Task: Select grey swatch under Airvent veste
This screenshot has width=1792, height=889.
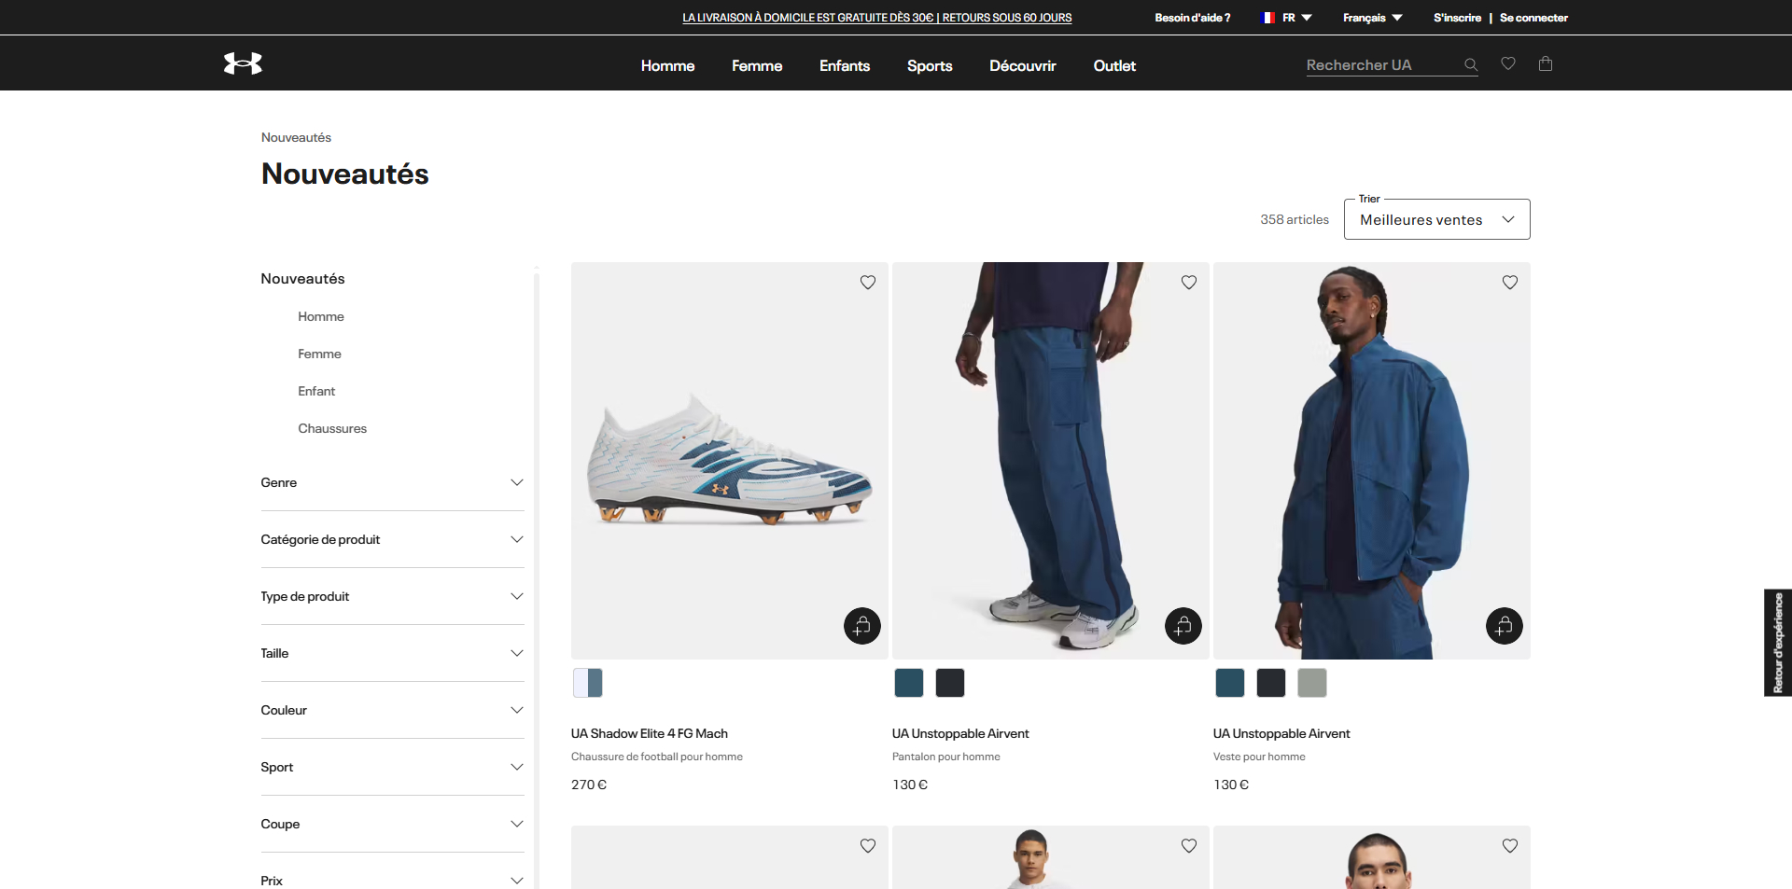Action: coord(1312,683)
